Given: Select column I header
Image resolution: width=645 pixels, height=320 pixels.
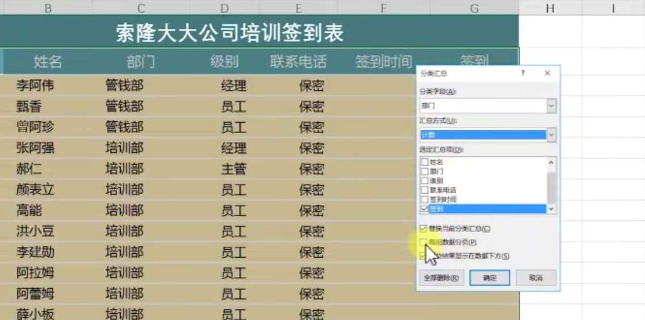Looking at the screenshot, I should pos(613,8).
